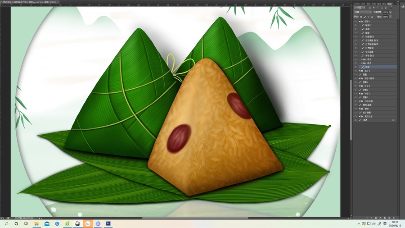Enable the smart object filter icon

[x=386, y=8]
